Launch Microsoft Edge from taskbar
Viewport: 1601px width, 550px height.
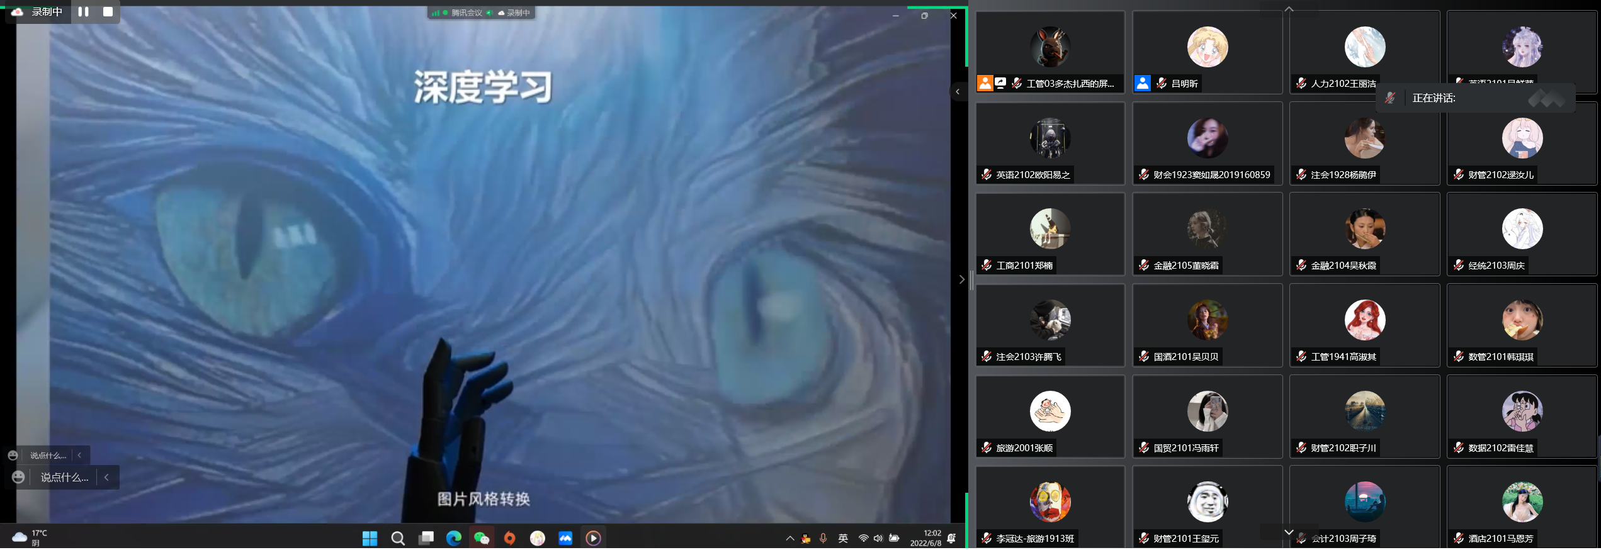tap(453, 539)
